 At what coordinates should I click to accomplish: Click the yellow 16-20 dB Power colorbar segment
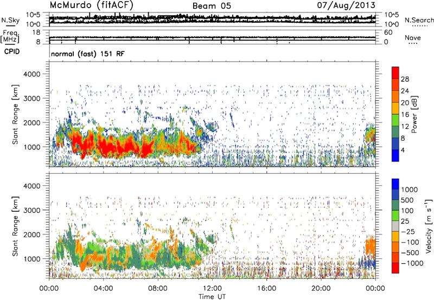click(395, 108)
